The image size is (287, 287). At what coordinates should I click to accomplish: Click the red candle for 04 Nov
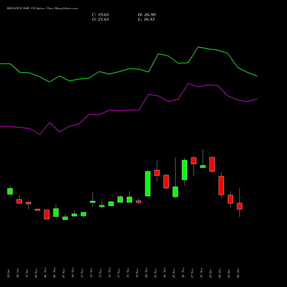click(46, 215)
